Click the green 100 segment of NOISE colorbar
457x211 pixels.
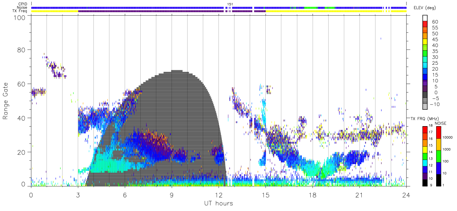pos(438,156)
